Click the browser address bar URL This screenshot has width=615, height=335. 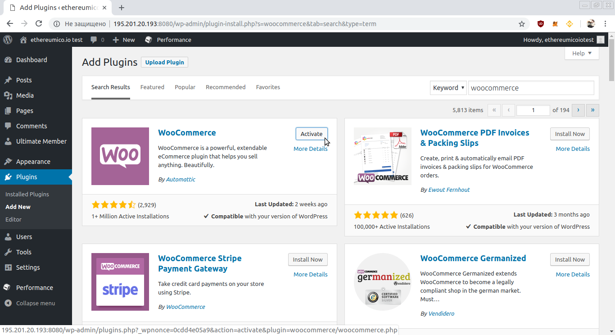click(x=245, y=24)
